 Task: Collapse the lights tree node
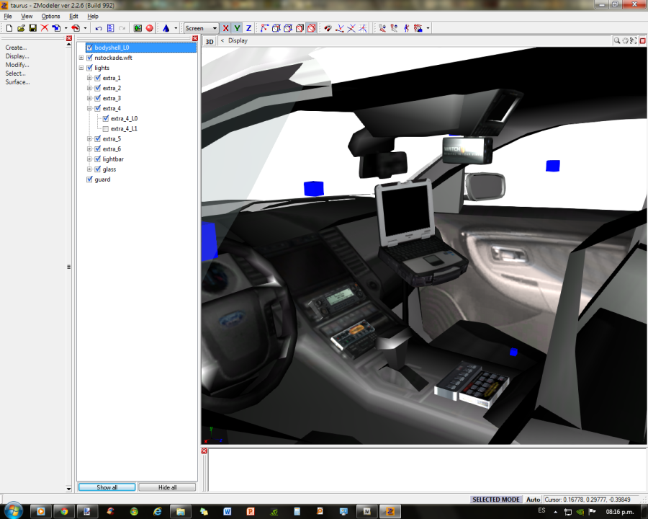[81, 68]
